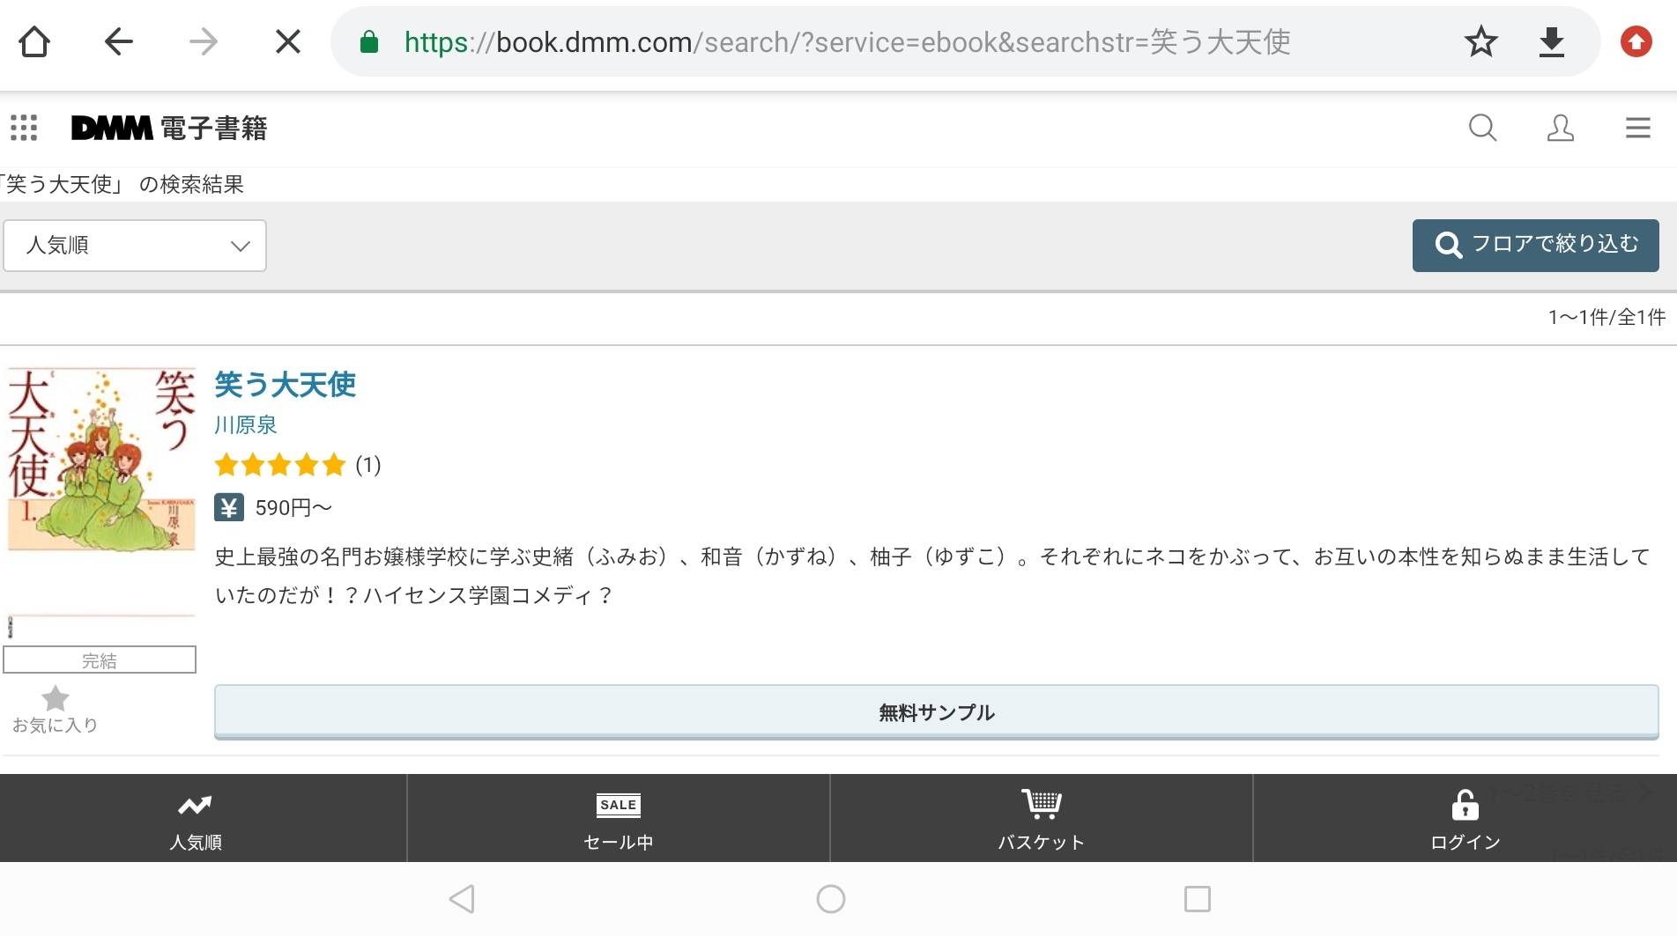Add 笑う大天使 to favorites (お気に入り)

pyautogui.click(x=55, y=709)
